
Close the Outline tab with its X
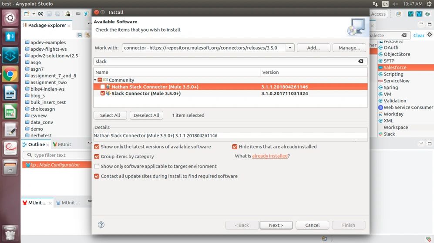pyautogui.click(x=47, y=145)
